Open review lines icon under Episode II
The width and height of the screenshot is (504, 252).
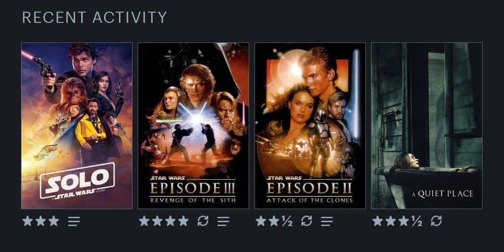327,221
